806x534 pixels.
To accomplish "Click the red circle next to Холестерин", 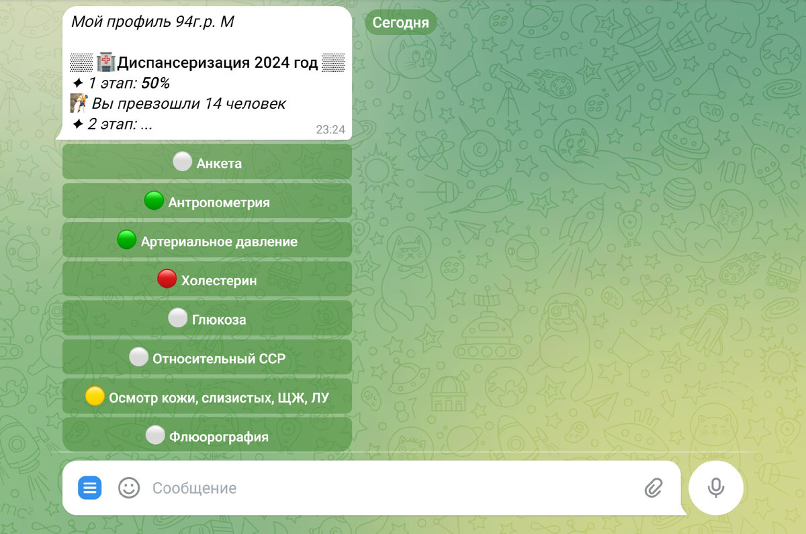I will (x=167, y=278).
